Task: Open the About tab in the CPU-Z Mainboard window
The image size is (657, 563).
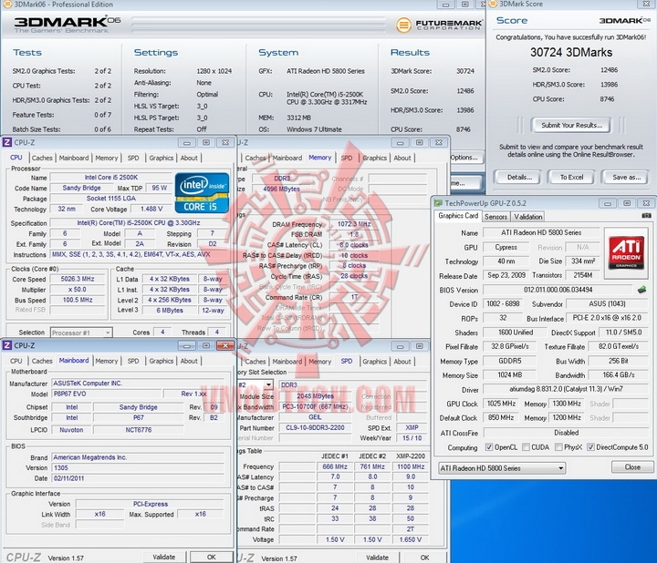Action: (189, 361)
